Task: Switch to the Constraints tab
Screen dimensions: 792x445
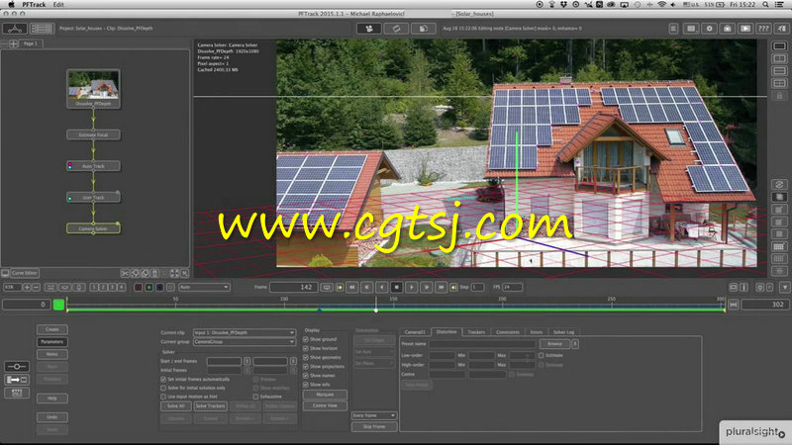Action: (508, 332)
